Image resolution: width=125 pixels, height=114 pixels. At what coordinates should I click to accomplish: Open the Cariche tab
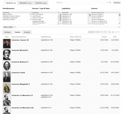pos(41,3)
